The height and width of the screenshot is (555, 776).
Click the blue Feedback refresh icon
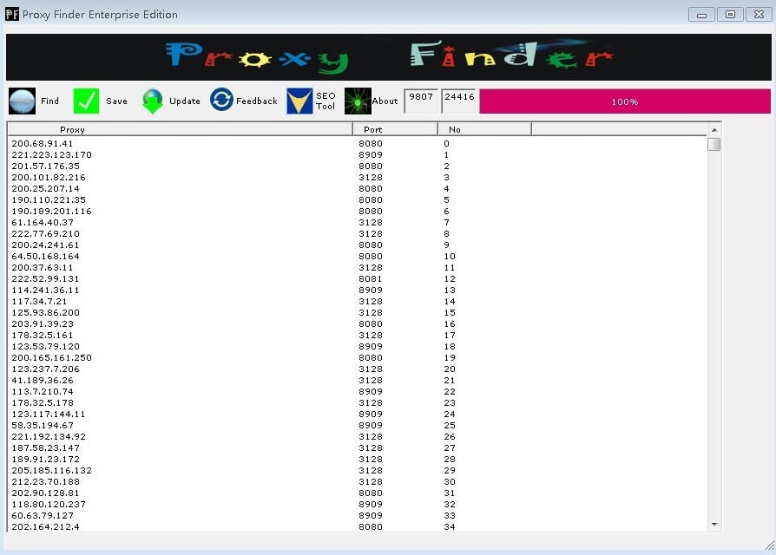pos(221,100)
